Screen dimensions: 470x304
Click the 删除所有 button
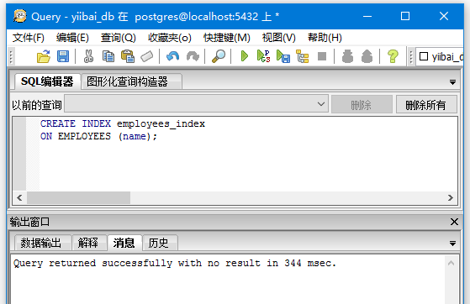[426, 104]
